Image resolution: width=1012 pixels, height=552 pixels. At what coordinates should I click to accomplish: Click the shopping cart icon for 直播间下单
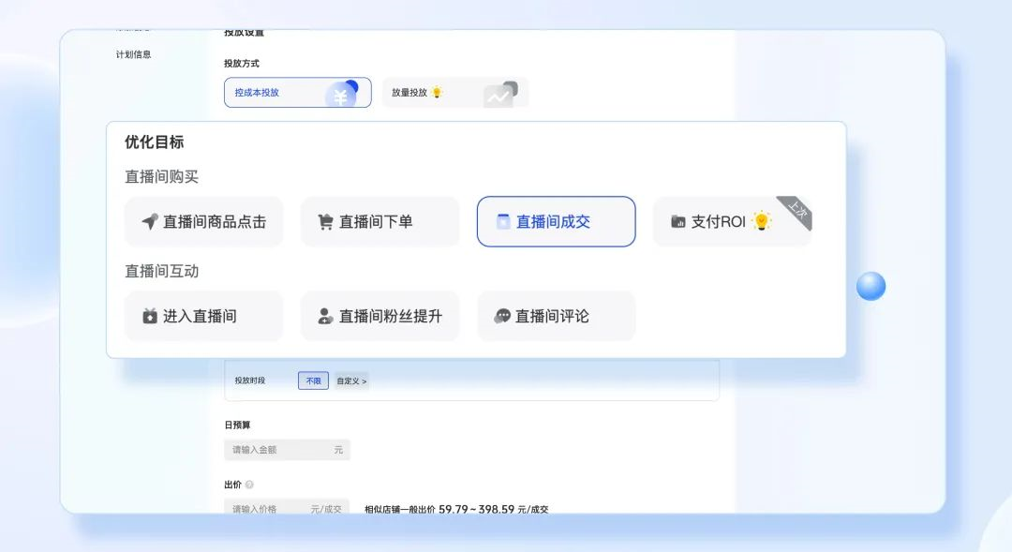325,222
